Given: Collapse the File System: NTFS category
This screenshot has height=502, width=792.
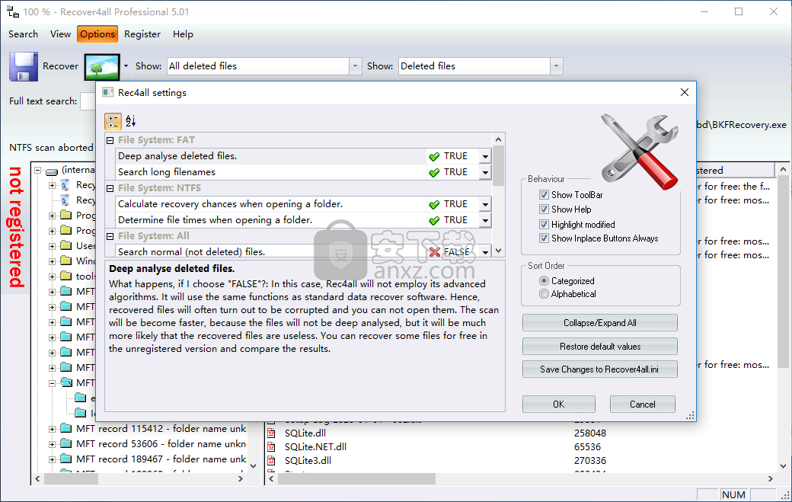Looking at the screenshot, I should pos(110,188).
